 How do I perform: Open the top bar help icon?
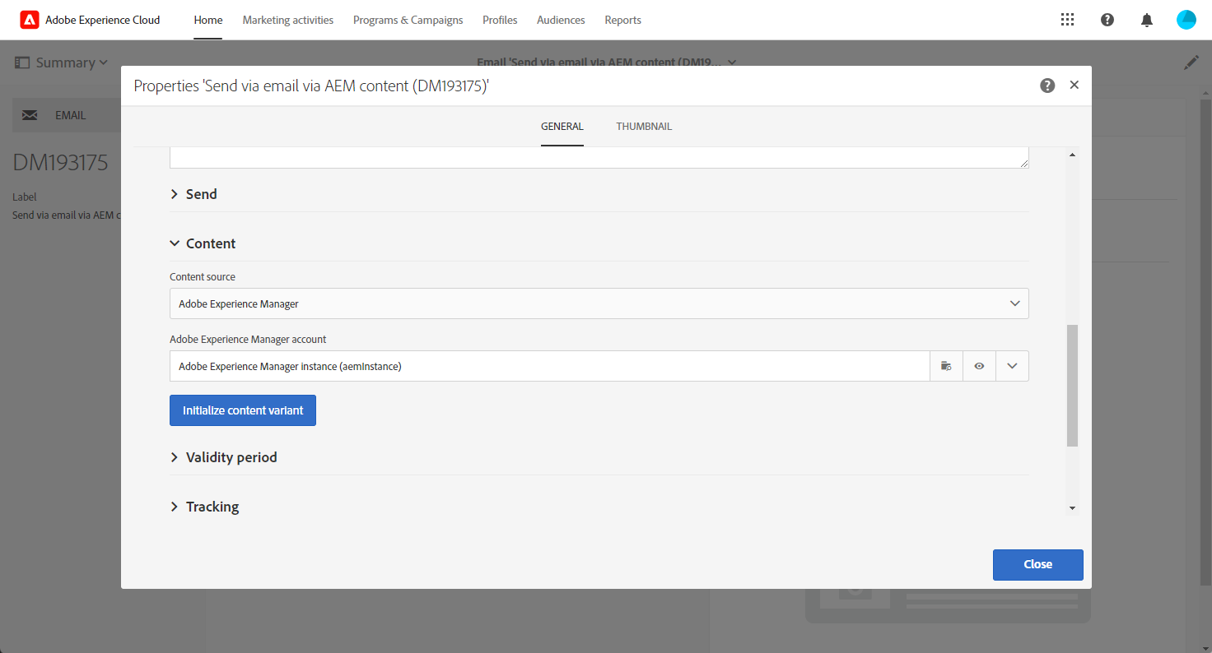(1107, 20)
